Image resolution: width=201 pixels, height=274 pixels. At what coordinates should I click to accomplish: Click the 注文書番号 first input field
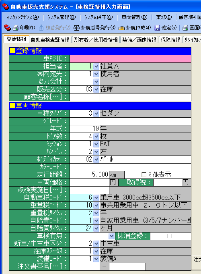tap(85, 266)
